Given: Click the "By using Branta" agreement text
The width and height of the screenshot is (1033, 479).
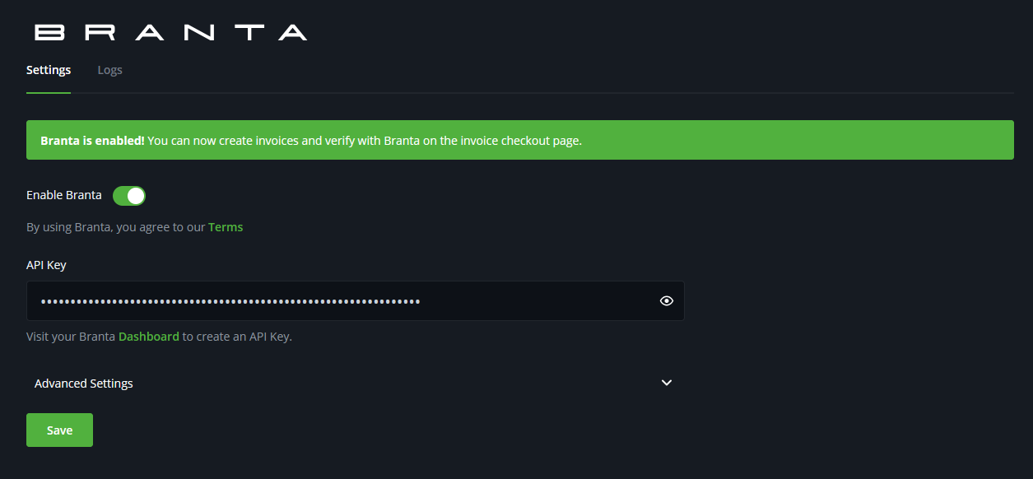Looking at the screenshot, I should 115,227.
